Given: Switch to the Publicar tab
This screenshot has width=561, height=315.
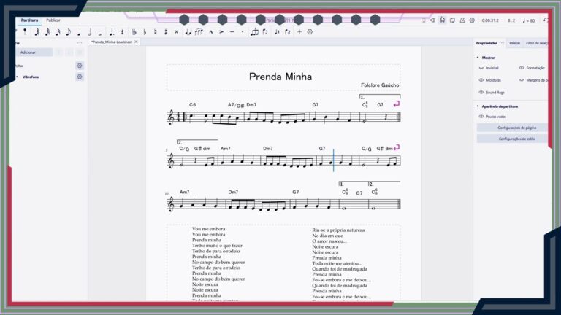Looking at the screenshot, I should [x=53, y=20].
